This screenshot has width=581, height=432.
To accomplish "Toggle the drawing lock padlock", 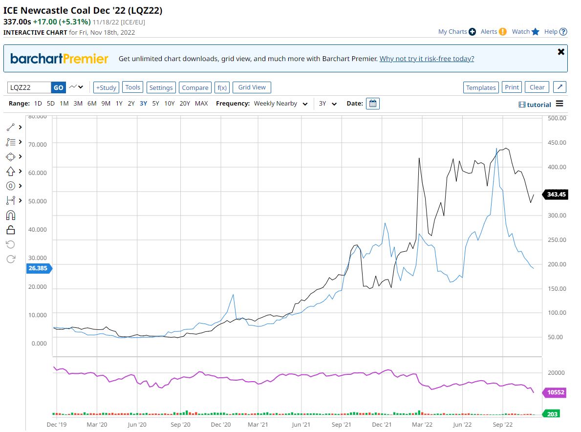I will tap(11, 230).
